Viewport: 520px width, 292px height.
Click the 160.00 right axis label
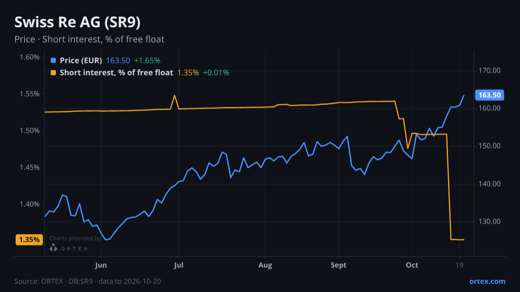coord(490,108)
